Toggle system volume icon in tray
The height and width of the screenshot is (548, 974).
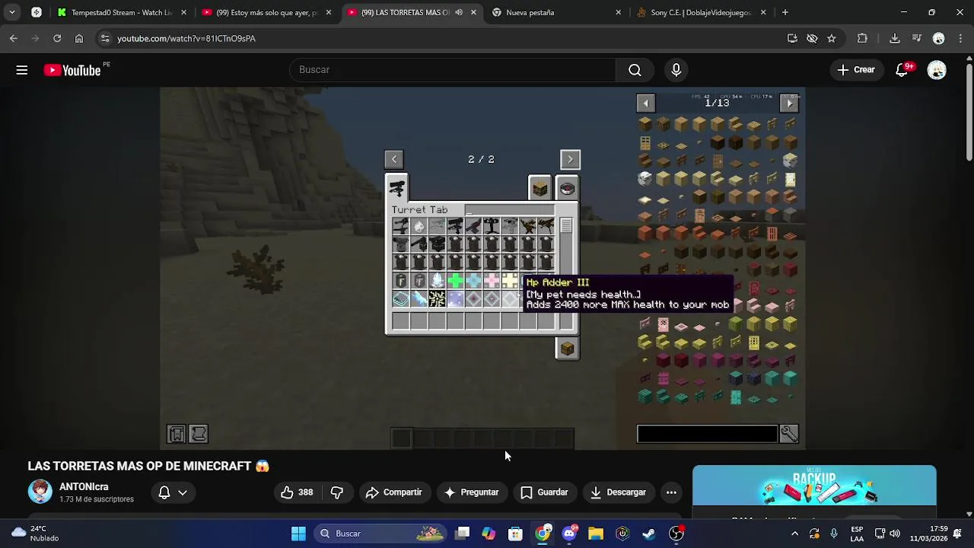pos(895,534)
